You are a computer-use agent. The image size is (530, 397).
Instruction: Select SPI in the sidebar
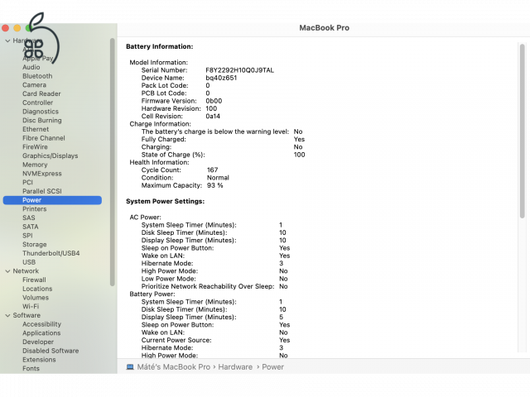tap(27, 235)
